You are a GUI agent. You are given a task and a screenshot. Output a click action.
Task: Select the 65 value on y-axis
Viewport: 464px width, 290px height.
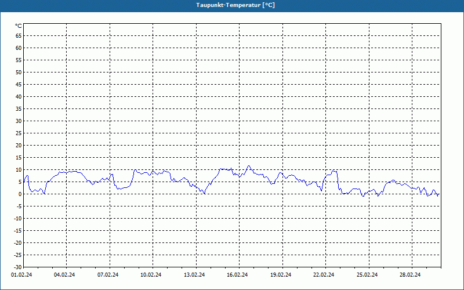(19, 36)
